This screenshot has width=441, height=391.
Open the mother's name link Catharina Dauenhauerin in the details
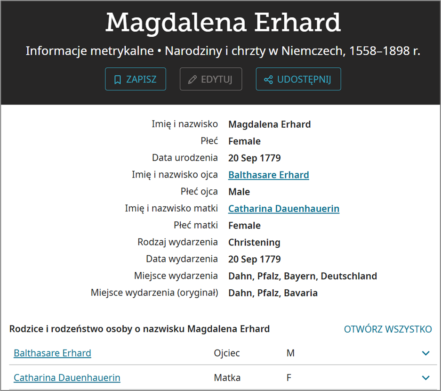284,209
